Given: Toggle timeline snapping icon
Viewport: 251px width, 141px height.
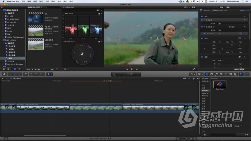Looking at the screenshot, I should (x=198, y=79).
